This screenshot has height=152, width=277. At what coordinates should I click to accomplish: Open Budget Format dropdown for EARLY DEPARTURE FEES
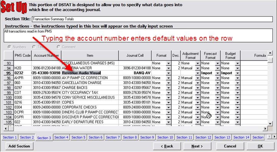point(237,122)
